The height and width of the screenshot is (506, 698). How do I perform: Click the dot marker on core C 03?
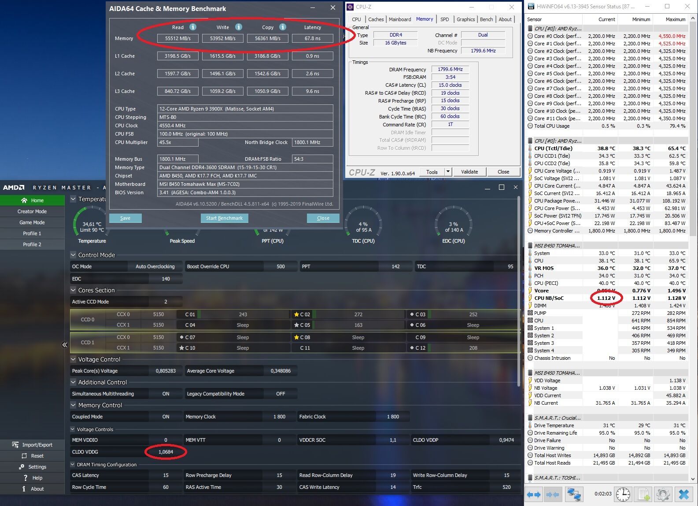click(x=412, y=314)
